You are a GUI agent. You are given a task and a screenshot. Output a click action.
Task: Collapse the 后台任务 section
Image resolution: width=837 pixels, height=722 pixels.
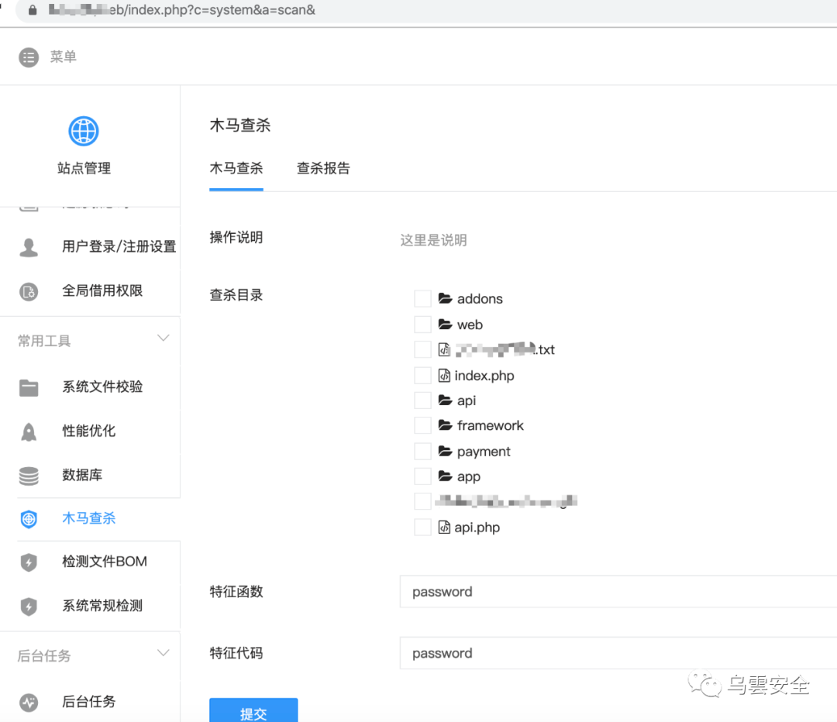click(x=163, y=653)
